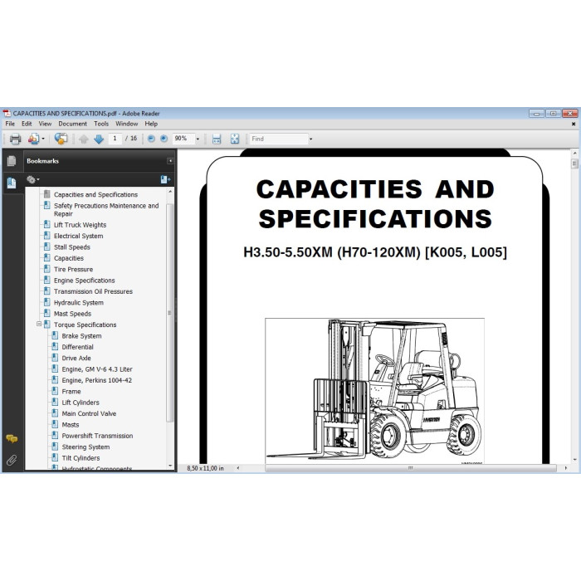Go to Main Control Valve bookmark
Image resolution: width=581 pixels, height=581 pixels.
coord(89,414)
